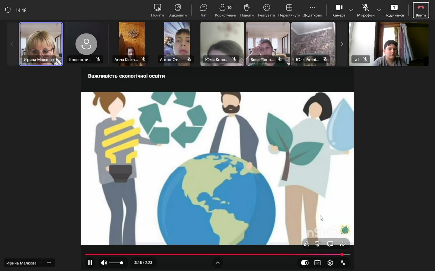435x271 pixels.
Task: Toggle the video autoplay switch
Action: (x=305, y=263)
